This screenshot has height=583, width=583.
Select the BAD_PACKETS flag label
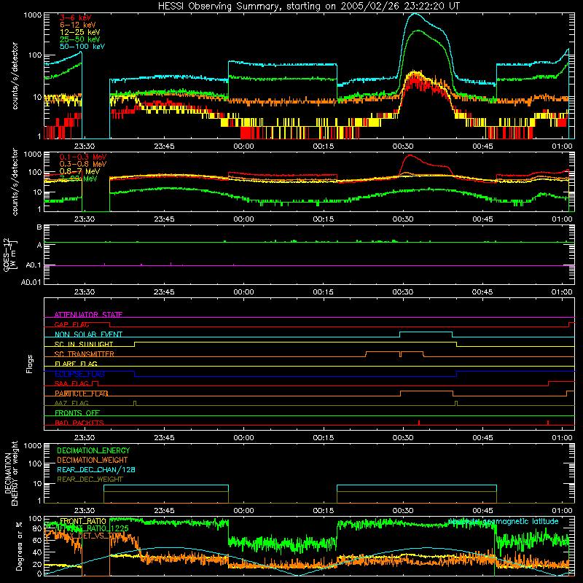coord(79,423)
